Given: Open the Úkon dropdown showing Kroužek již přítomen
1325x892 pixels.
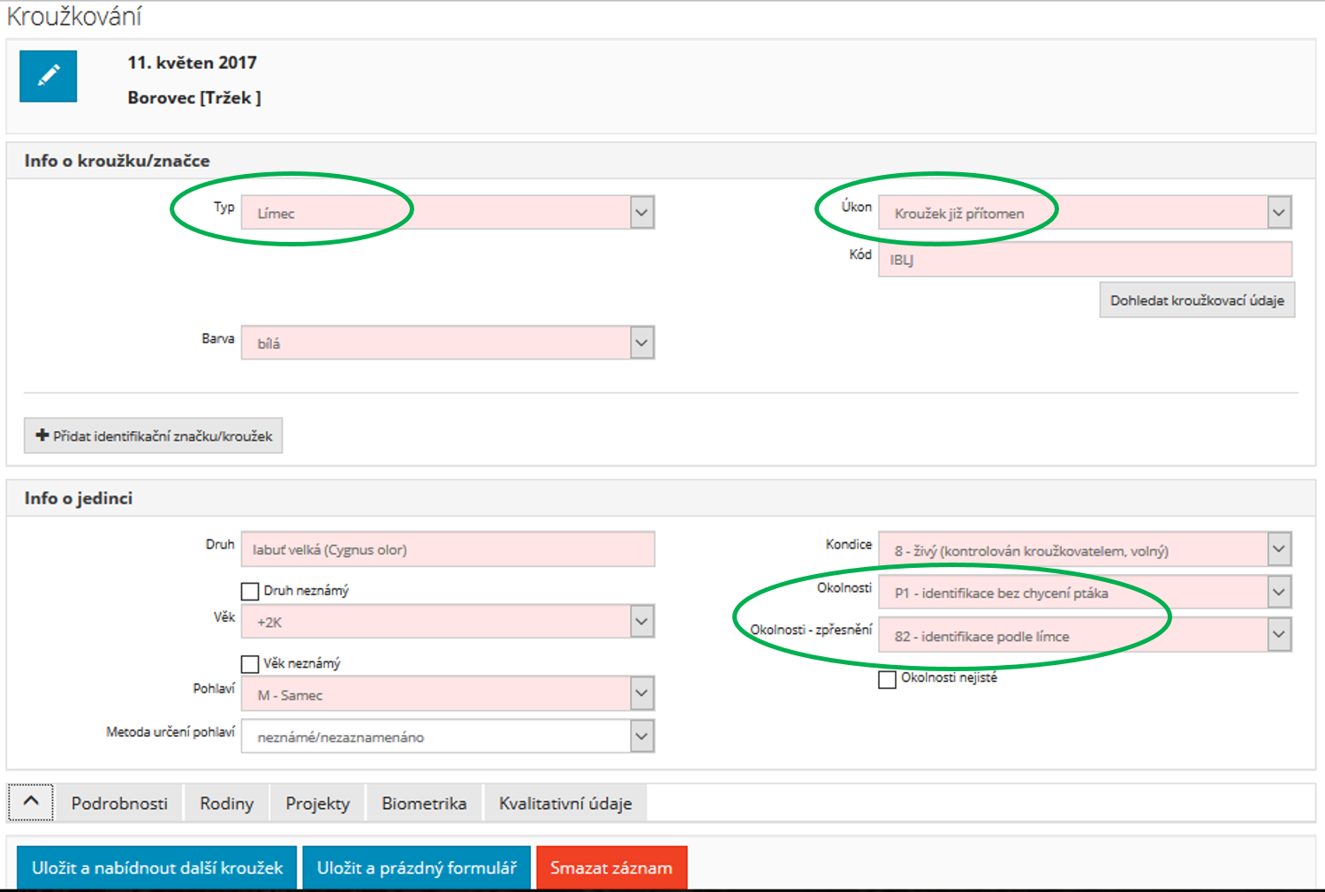Looking at the screenshot, I should [x=1085, y=213].
